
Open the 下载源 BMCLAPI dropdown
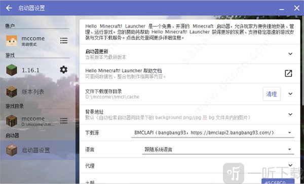pos(212,133)
